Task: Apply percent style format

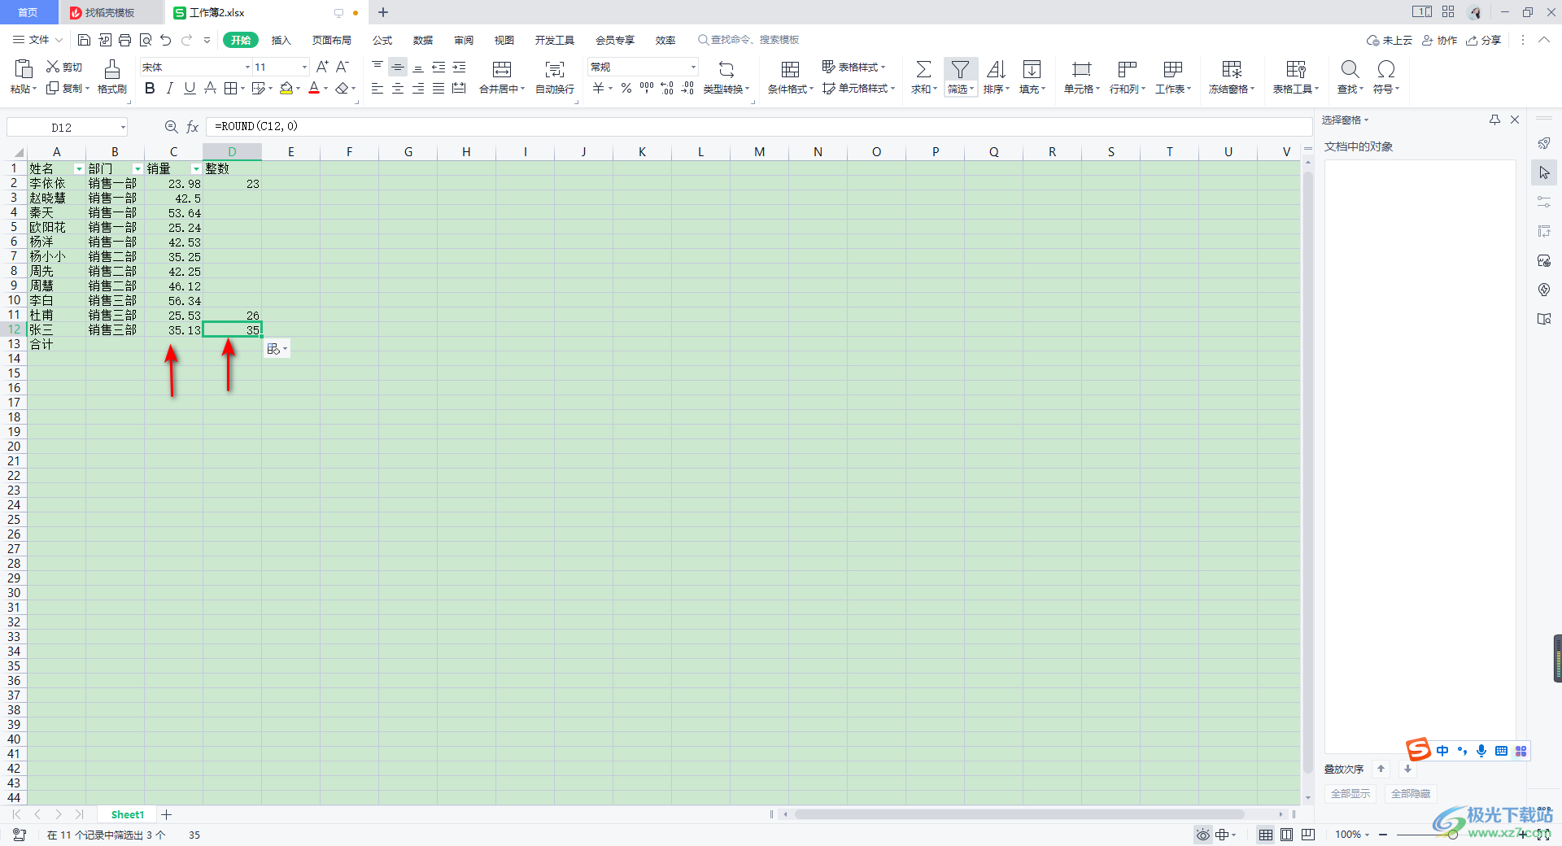Action: [626, 89]
